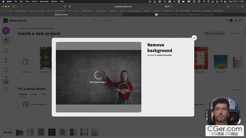
Task: Click the Adobe Photoshop link in dialog
Action: coord(164,55)
